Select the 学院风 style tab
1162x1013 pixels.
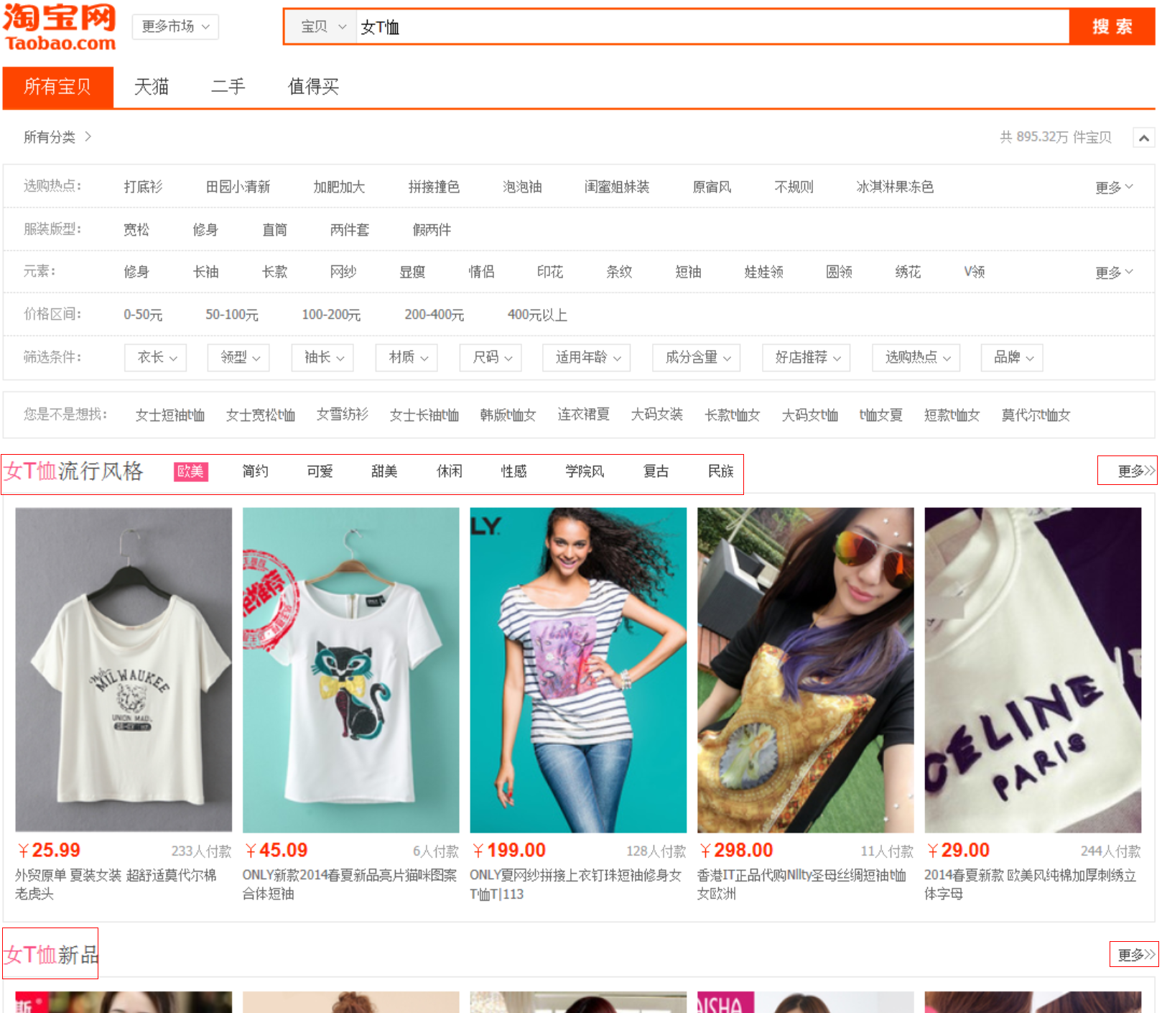585,471
